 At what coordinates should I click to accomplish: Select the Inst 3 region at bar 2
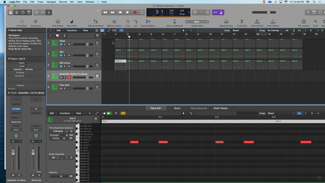click(x=121, y=65)
